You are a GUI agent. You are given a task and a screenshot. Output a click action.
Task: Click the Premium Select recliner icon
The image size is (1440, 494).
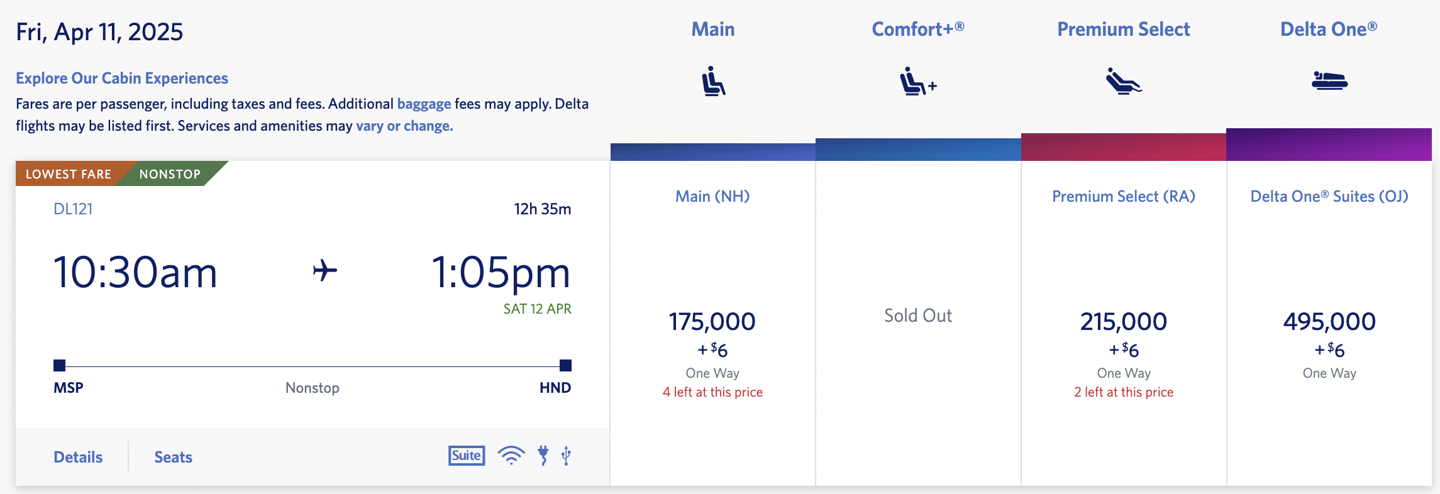click(1123, 81)
